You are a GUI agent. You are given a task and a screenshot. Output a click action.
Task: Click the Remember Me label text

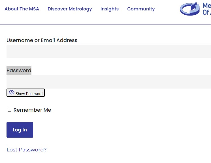click(32, 110)
